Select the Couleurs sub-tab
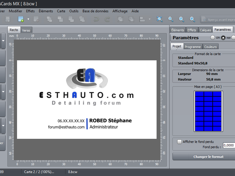235x176 pixels. (210, 47)
